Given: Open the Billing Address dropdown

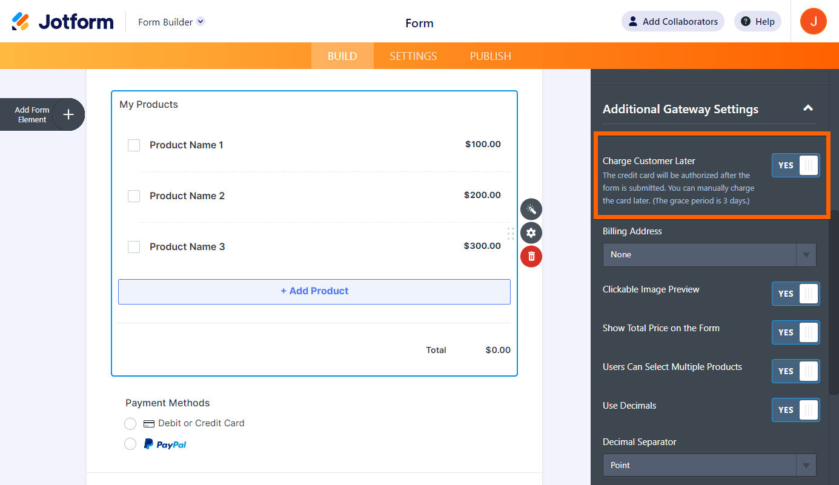Looking at the screenshot, I should click(x=709, y=255).
